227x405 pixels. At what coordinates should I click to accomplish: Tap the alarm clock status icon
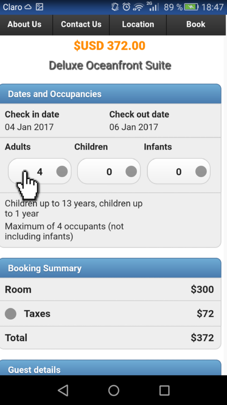(126, 7)
